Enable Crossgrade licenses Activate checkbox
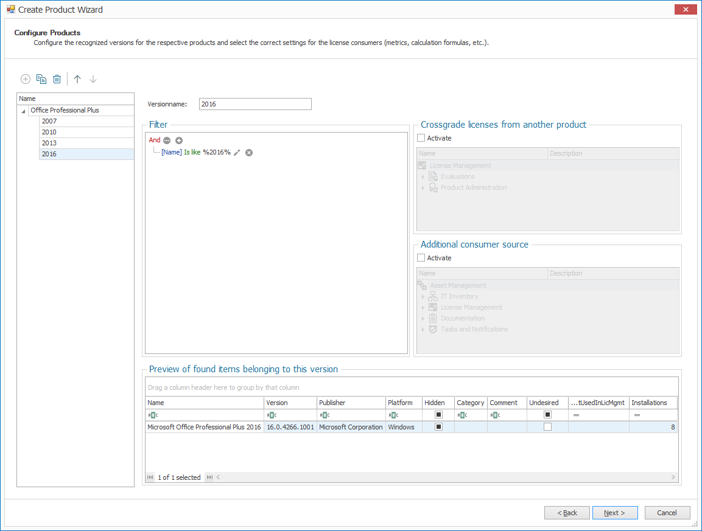The image size is (702, 531). coord(421,138)
